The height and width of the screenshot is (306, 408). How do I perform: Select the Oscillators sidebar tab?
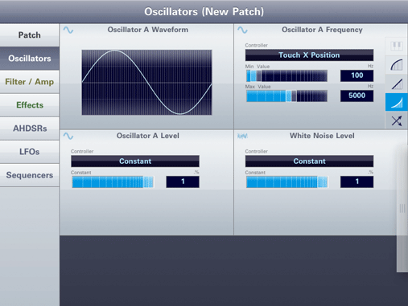30,59
